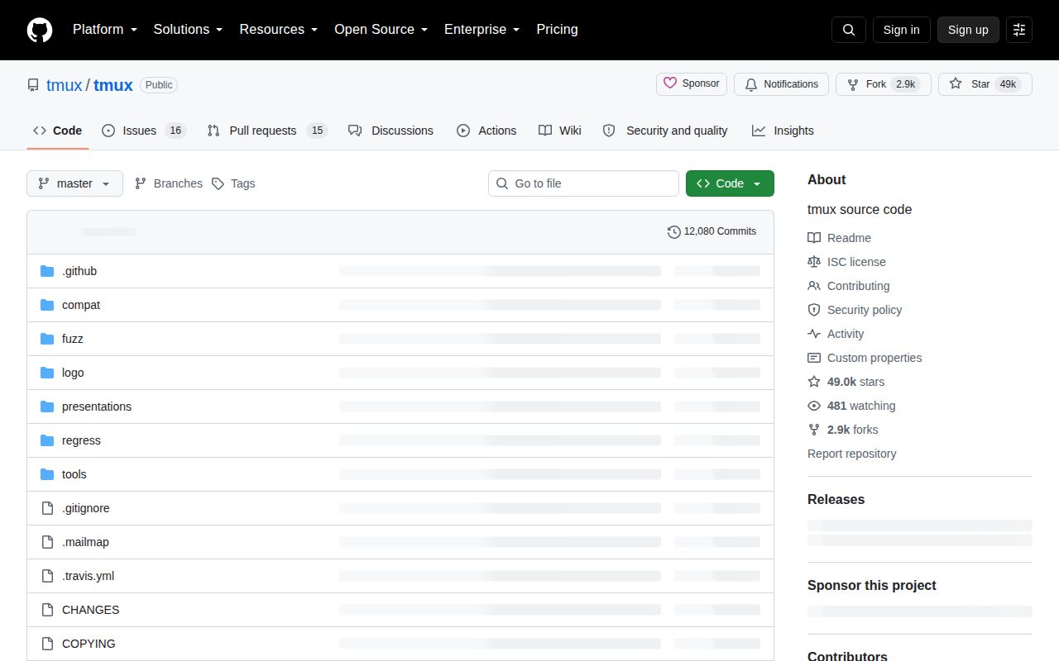1059x661 pixels.
Task: Expand the green Code dropdown button
Action: tap(730, 183)
